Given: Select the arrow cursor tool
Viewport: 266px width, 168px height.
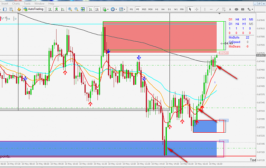Looking at the screenshot, I should [190, 9].
